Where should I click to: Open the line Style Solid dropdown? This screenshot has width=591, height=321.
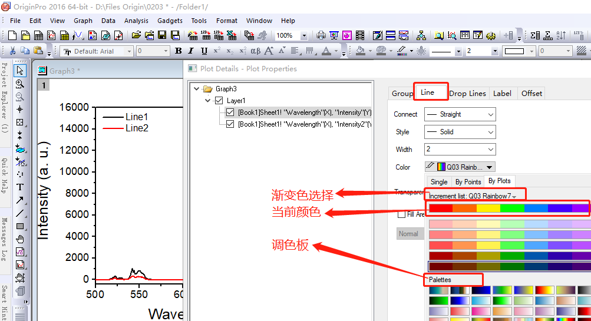(x=460, y=132)
